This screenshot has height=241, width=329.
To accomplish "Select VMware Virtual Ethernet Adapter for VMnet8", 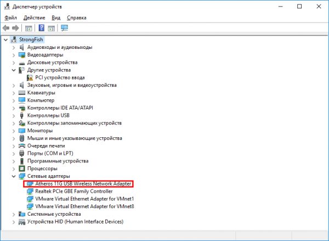I will click(84, 206).
